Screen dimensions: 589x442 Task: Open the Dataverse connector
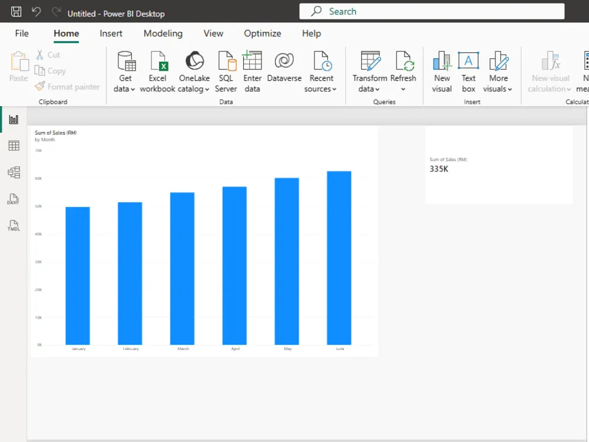click(284, 68)
